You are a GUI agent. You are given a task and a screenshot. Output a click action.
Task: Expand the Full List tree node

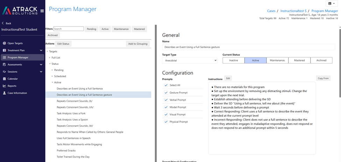click(x=50, y=58)
